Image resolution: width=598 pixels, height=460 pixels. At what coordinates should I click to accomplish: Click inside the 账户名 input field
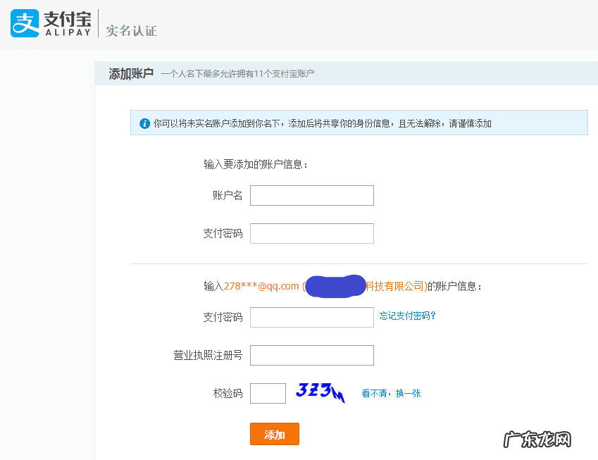[311, 195]
